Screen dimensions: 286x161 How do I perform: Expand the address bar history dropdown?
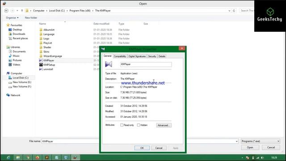click(229, 11)
